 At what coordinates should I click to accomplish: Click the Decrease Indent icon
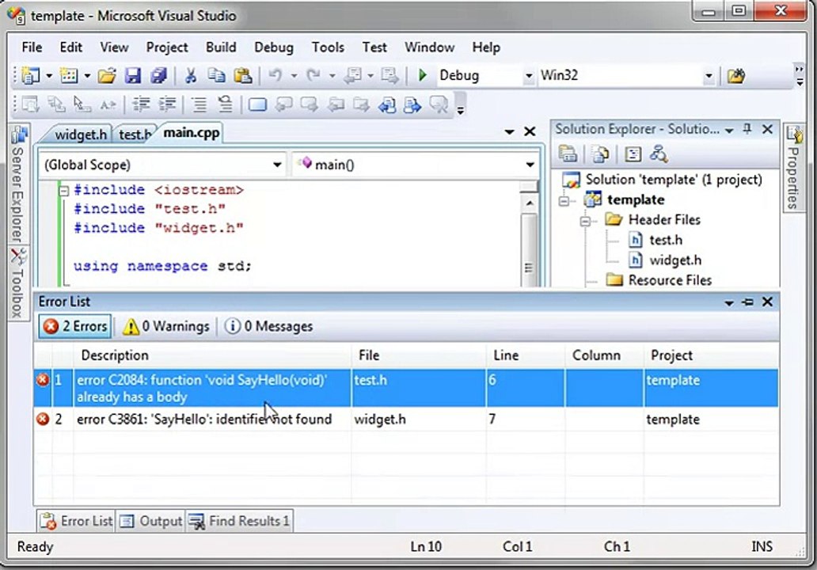click(x=141, y=104)
